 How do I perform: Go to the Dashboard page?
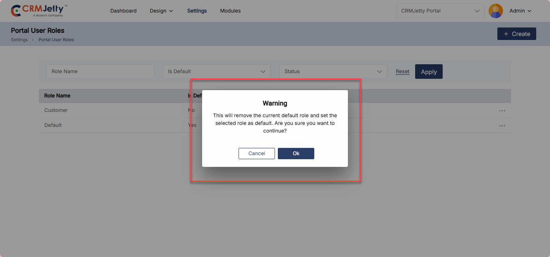pos(123,11)
